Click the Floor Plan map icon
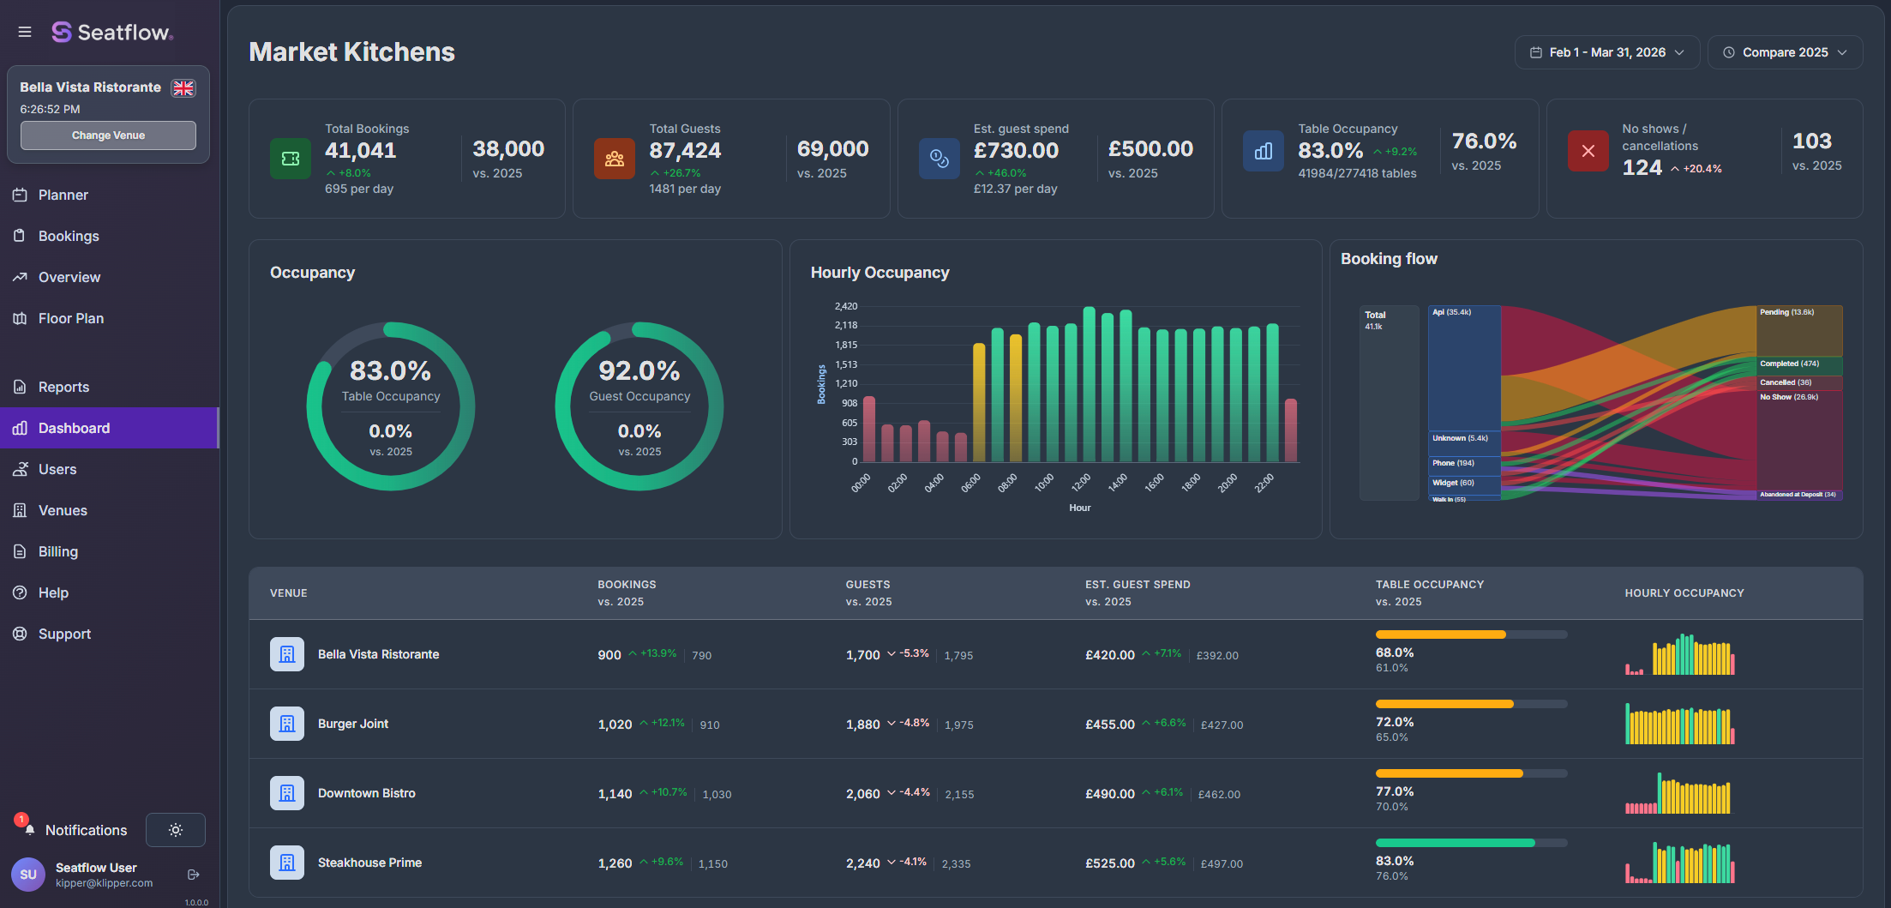The height and width of the screenshot is (908, 1891). click(x=20, y=318)
